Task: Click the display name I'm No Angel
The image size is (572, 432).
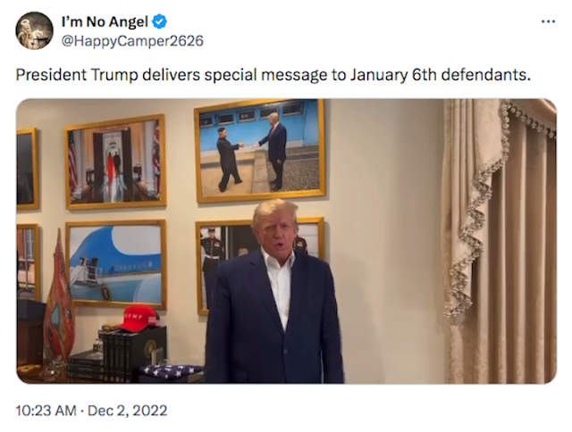Action: pos(105,21)
